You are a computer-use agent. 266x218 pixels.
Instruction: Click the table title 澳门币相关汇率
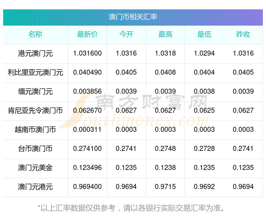coord(133,17)
